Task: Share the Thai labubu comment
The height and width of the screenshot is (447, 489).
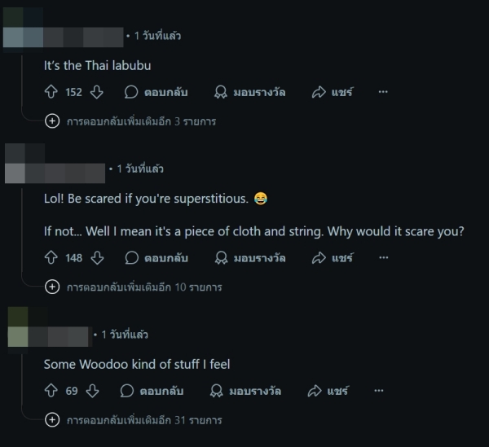Action: coord(333,92)
